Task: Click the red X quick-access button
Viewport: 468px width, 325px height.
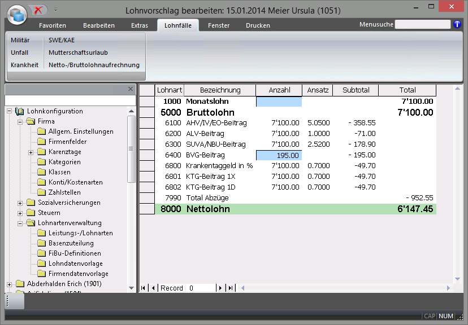Action: click(38, 10)
